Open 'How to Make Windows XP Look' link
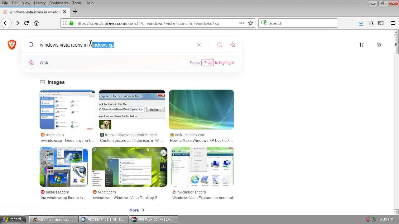 tap(201, 141)
